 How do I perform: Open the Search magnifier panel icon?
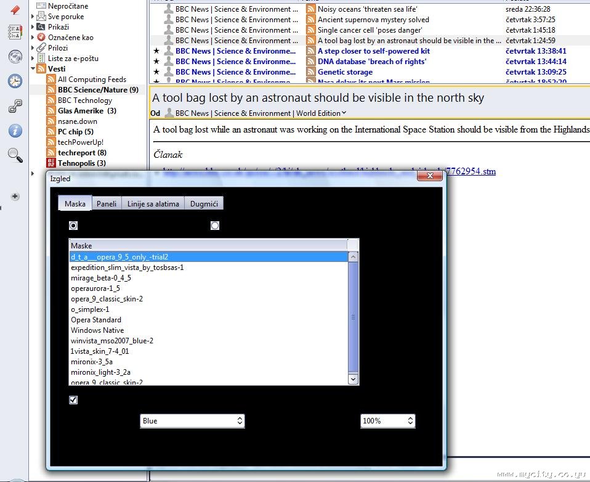[15, 155]
